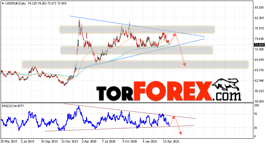Select price level 59.215 on the scale
266x145 pixels.
[x=259, y=91]
